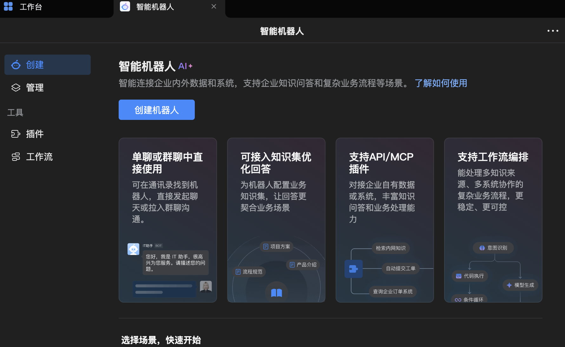Click the 插件 plugin icon
565x347 pixels.
tap(16, 134)
